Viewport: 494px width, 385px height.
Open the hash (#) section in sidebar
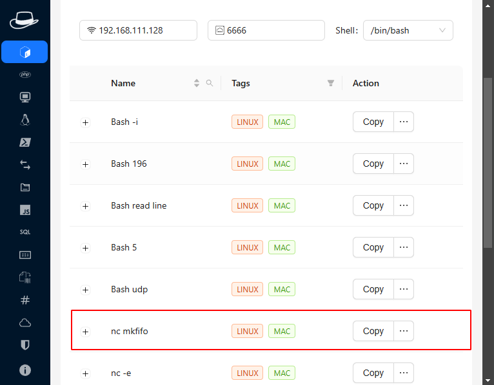coord(25,300)
